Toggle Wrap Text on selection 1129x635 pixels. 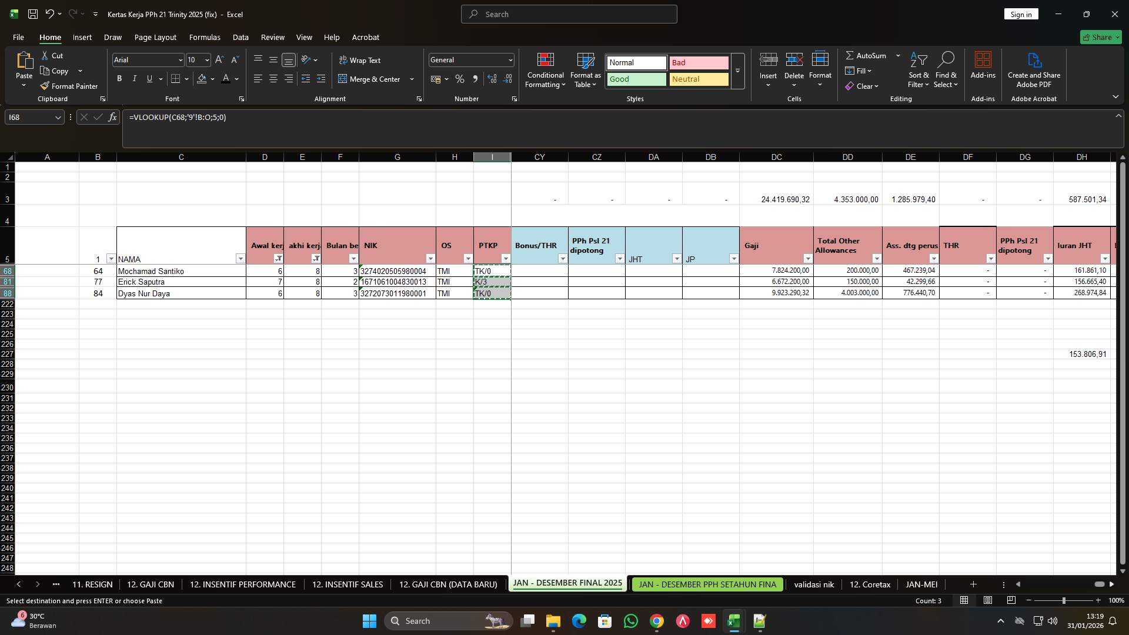tap(359, 60)
